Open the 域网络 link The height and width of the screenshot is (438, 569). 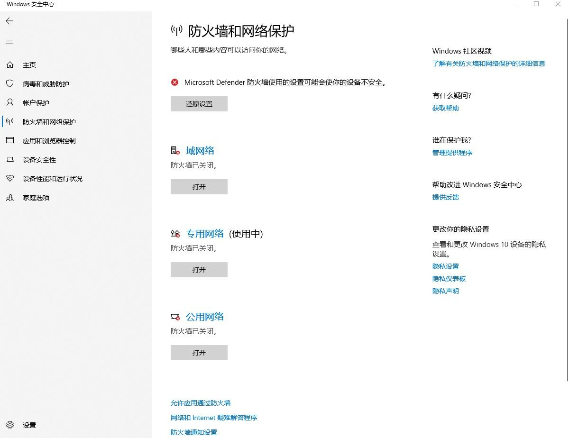click(x=200, y=151)
